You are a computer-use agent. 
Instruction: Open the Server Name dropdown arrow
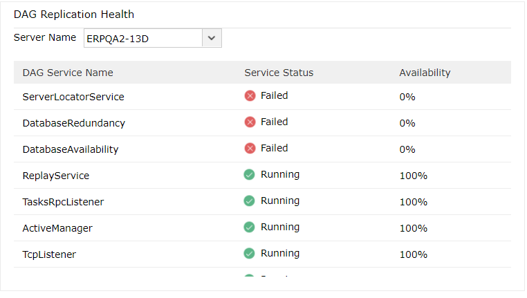pyautogui.click(x=212, y=38)
